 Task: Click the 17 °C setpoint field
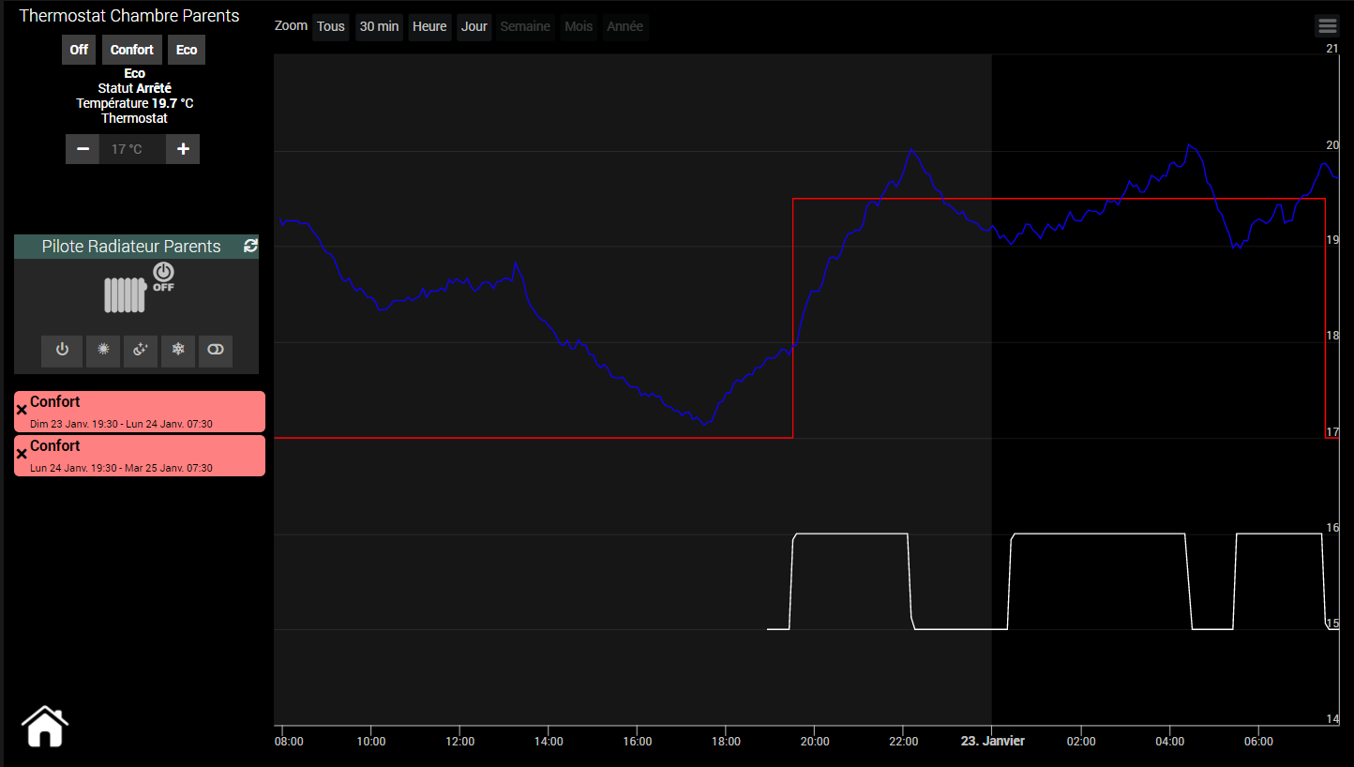(132, 149)
